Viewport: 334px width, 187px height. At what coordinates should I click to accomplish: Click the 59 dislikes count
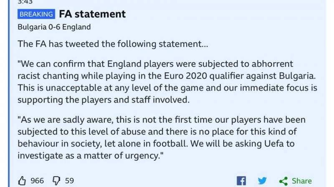pos(69,180)
